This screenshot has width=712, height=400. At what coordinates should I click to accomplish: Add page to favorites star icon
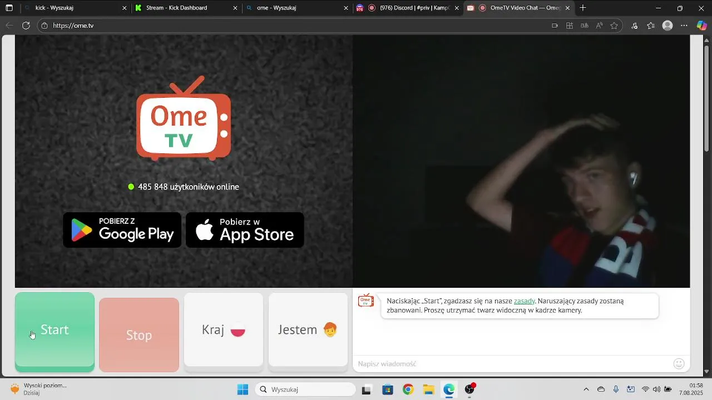coord(614,26)
